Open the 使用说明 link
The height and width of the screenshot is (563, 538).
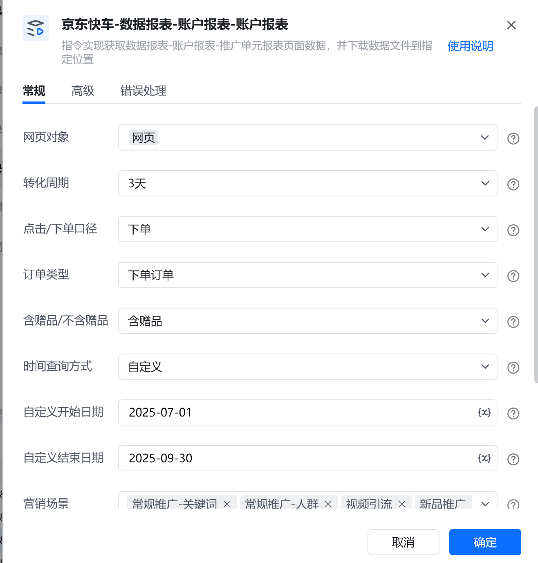click(x=470, y=46)
